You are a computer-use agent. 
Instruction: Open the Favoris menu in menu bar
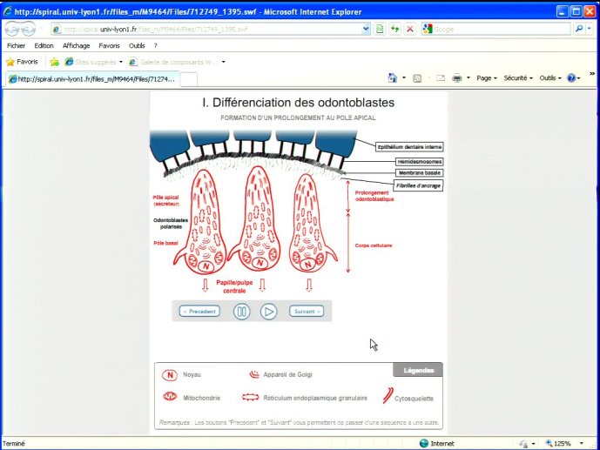point(109,45)
